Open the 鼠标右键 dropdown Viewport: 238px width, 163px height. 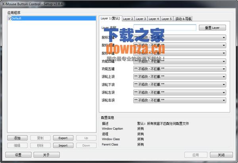point(180,45)
